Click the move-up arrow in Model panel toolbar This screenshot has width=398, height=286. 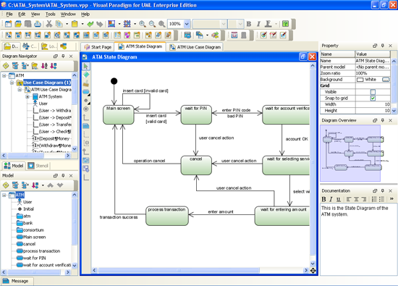(50, 185)
